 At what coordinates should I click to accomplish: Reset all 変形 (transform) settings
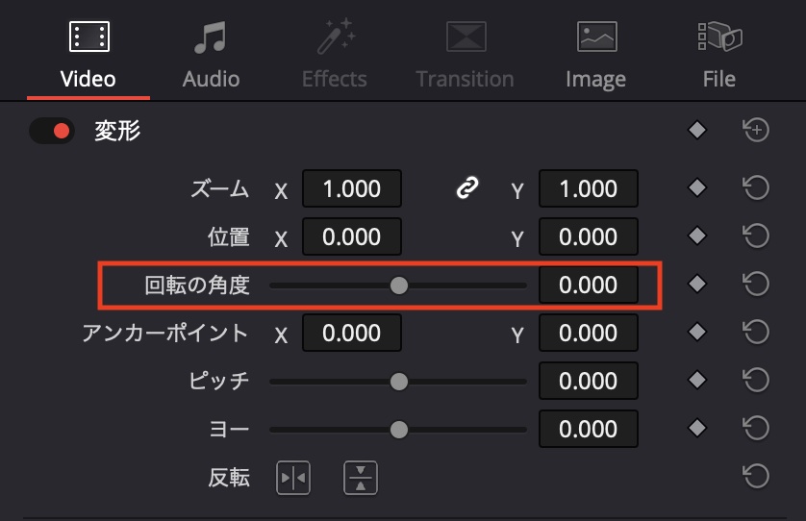757,130
